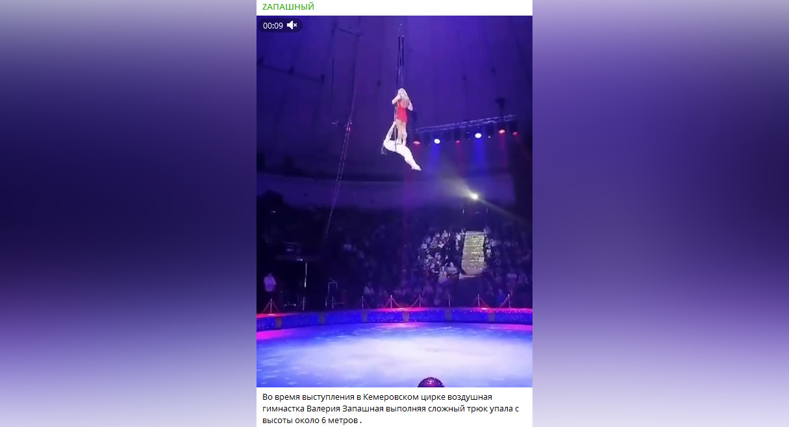Viewport: 789px width, 427px height.
Task: Open the ZAПАШНЫЙ channel name link
Action: click(x=288, y=6)
